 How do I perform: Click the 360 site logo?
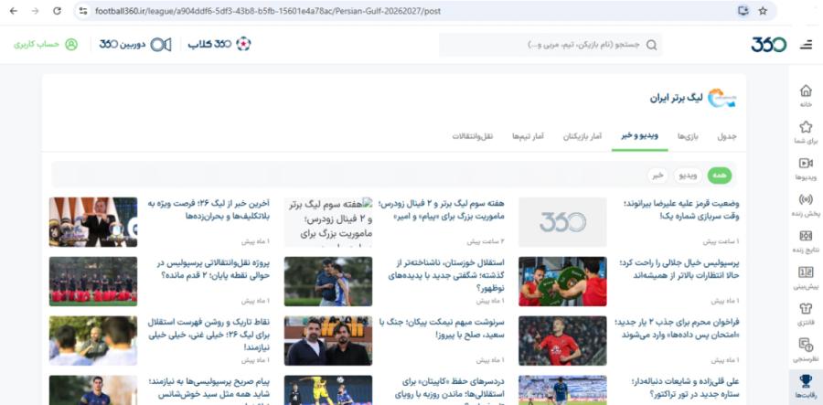point(768,45)
